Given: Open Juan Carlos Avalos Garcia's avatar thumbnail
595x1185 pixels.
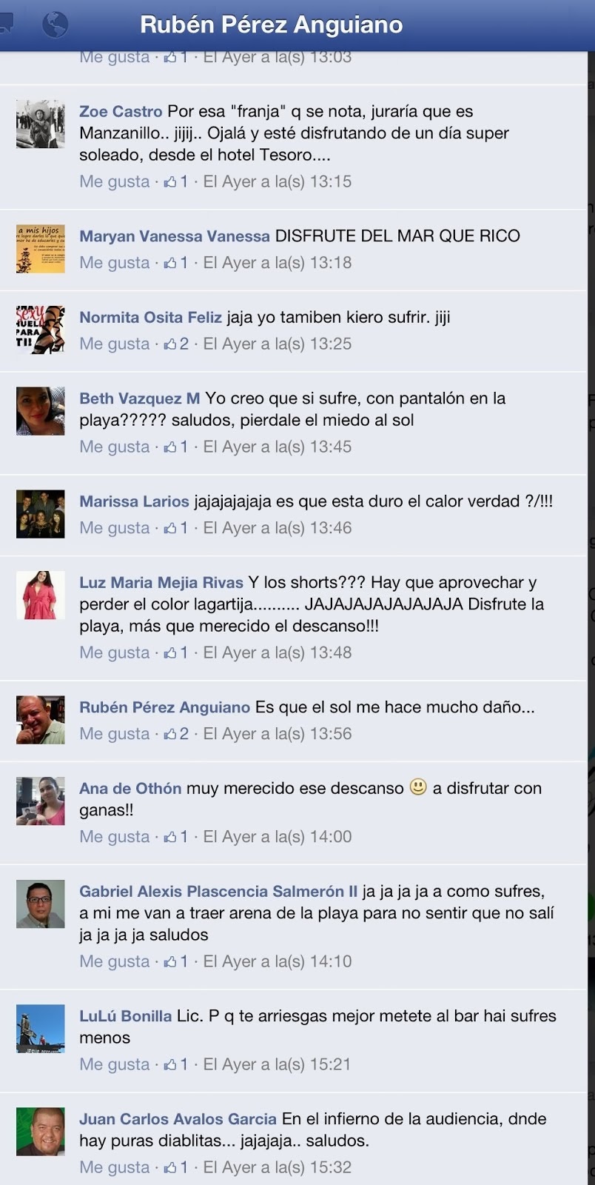Looking at the screenshot, I should (41, 1131).
